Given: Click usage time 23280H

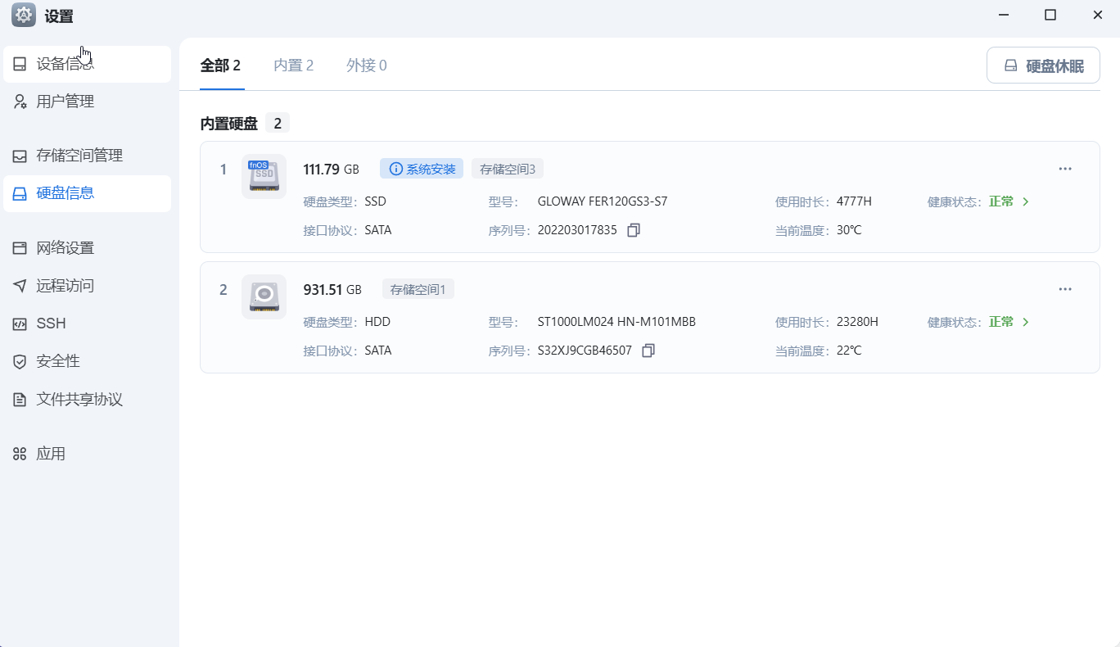Looking at the screenshot, I should point(857,322).
